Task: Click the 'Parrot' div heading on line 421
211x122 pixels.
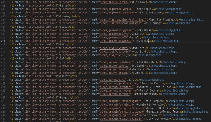Action: [64, 76]
